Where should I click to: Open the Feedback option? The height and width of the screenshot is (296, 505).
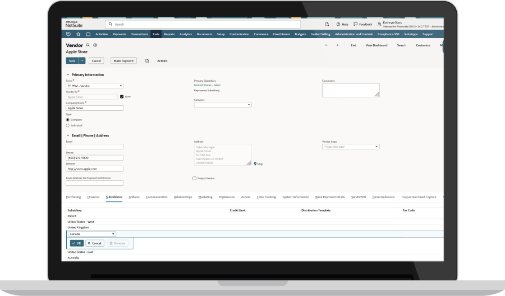coord(363,24)
